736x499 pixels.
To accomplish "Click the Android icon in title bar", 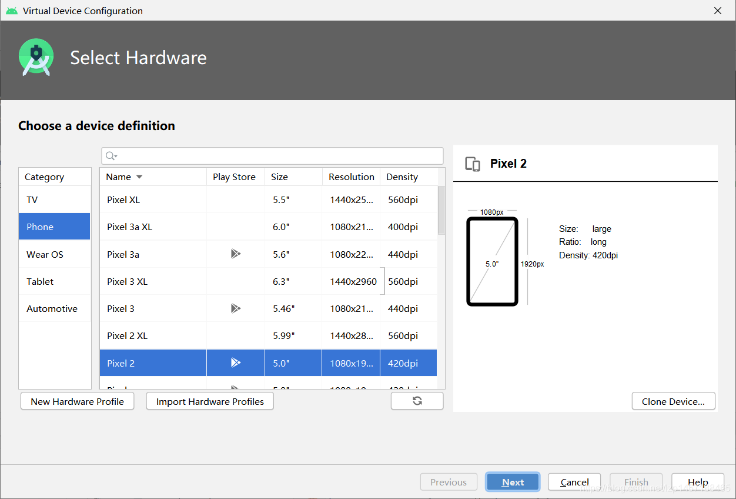I will tap(11, 11).
